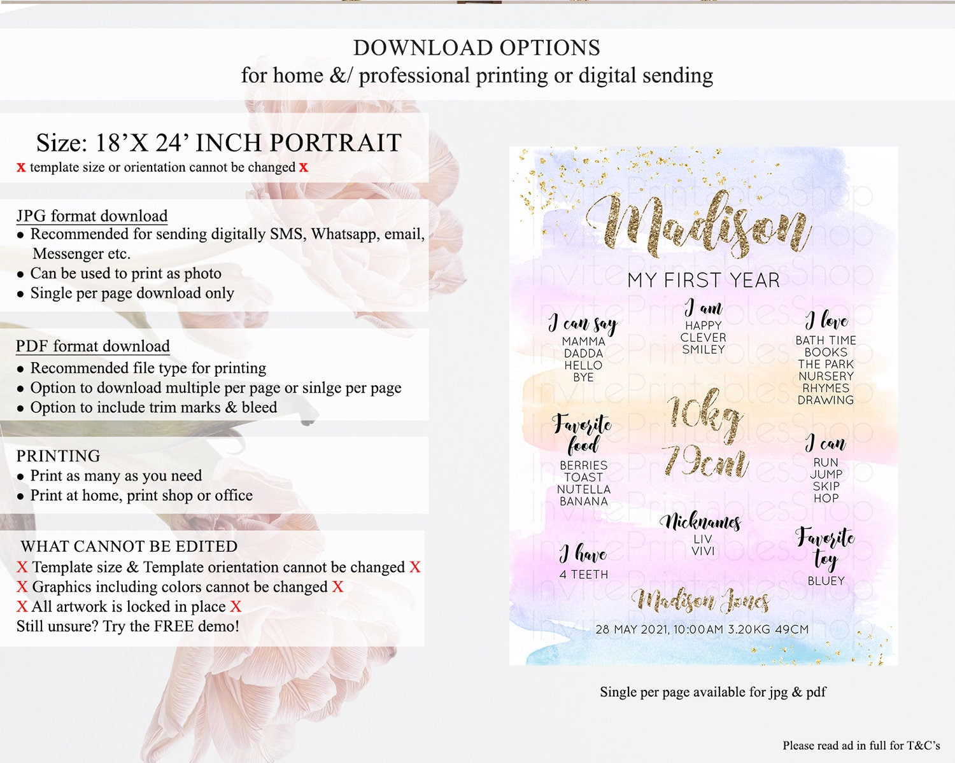Viewport: 955px width, 763px height.
Task: Click the gold '10kg' weight on the poster
Action: [x=704, y=415]
